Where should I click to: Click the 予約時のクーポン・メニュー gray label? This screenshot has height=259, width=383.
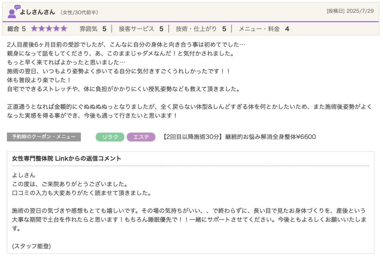pyautogui.click(x=44, y=137)
